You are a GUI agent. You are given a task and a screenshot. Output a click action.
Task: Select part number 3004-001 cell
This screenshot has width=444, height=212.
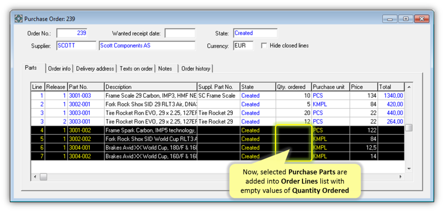click(86, 148)
